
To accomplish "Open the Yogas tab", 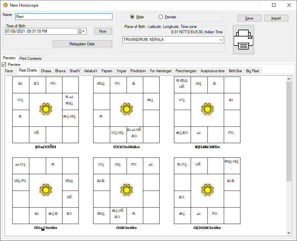I will tap(121, 71).
